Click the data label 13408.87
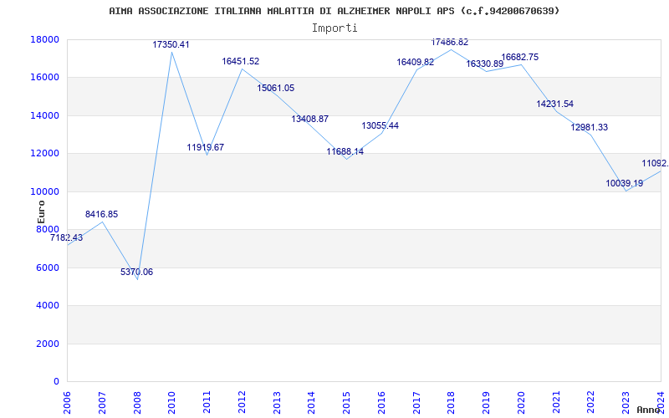The image size is (669, 418). point(310,119)
